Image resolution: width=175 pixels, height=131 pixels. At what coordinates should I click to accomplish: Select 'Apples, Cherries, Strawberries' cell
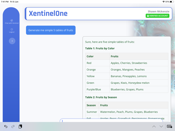tap(139, 63)
